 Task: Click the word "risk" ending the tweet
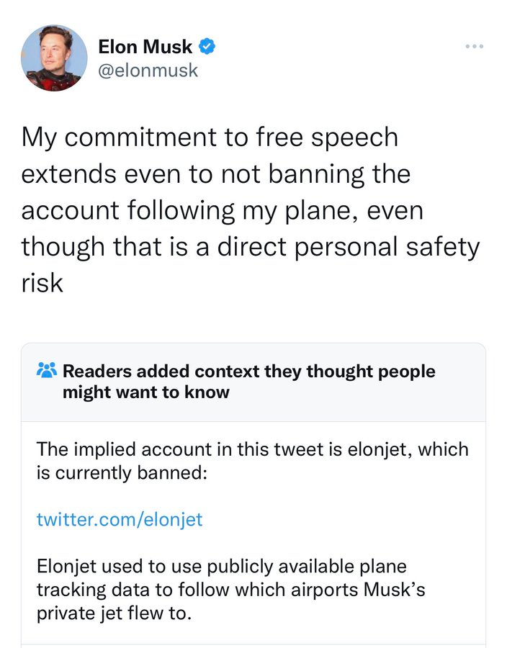[42, 283]
